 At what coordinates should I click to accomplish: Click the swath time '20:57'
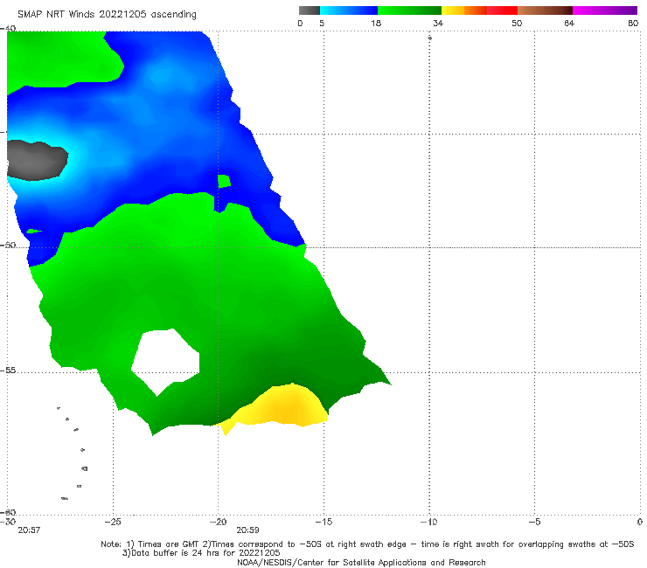point(29,530)
